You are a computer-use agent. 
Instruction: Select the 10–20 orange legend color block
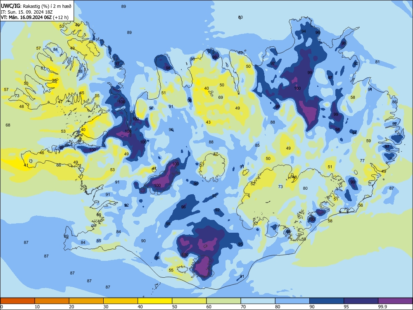(x=52, y=301)
